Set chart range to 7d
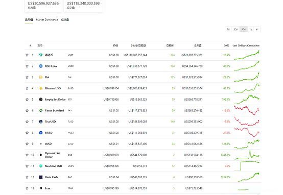Image resolution: width=283 pixels, height=195 pixels. pos(228,29)
